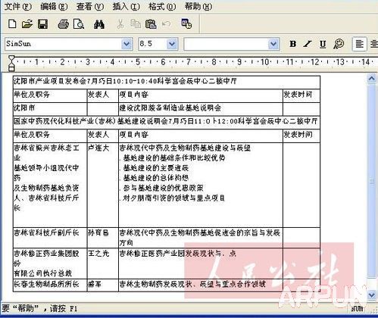Toggle bold formatting
Viewport: 378px width, 318px height.
point(293,44)
